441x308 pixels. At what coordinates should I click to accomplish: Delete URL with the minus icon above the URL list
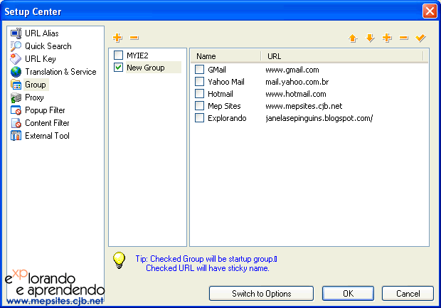403,38
